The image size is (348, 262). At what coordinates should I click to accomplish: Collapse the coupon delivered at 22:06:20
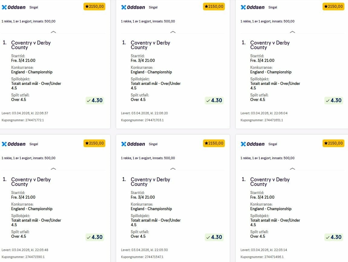[173, 32]
